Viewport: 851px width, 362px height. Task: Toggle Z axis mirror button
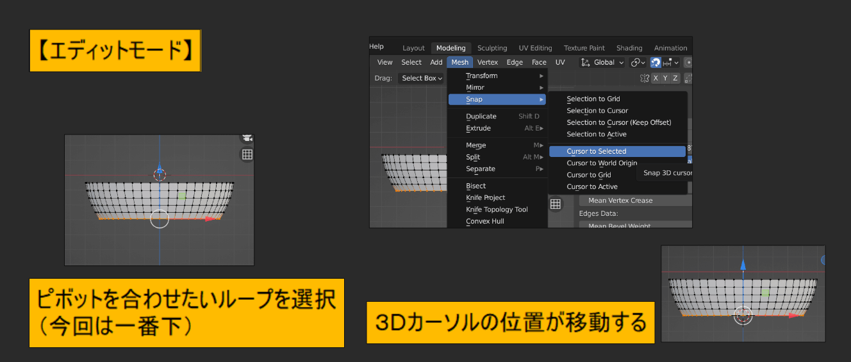[675, 78]
